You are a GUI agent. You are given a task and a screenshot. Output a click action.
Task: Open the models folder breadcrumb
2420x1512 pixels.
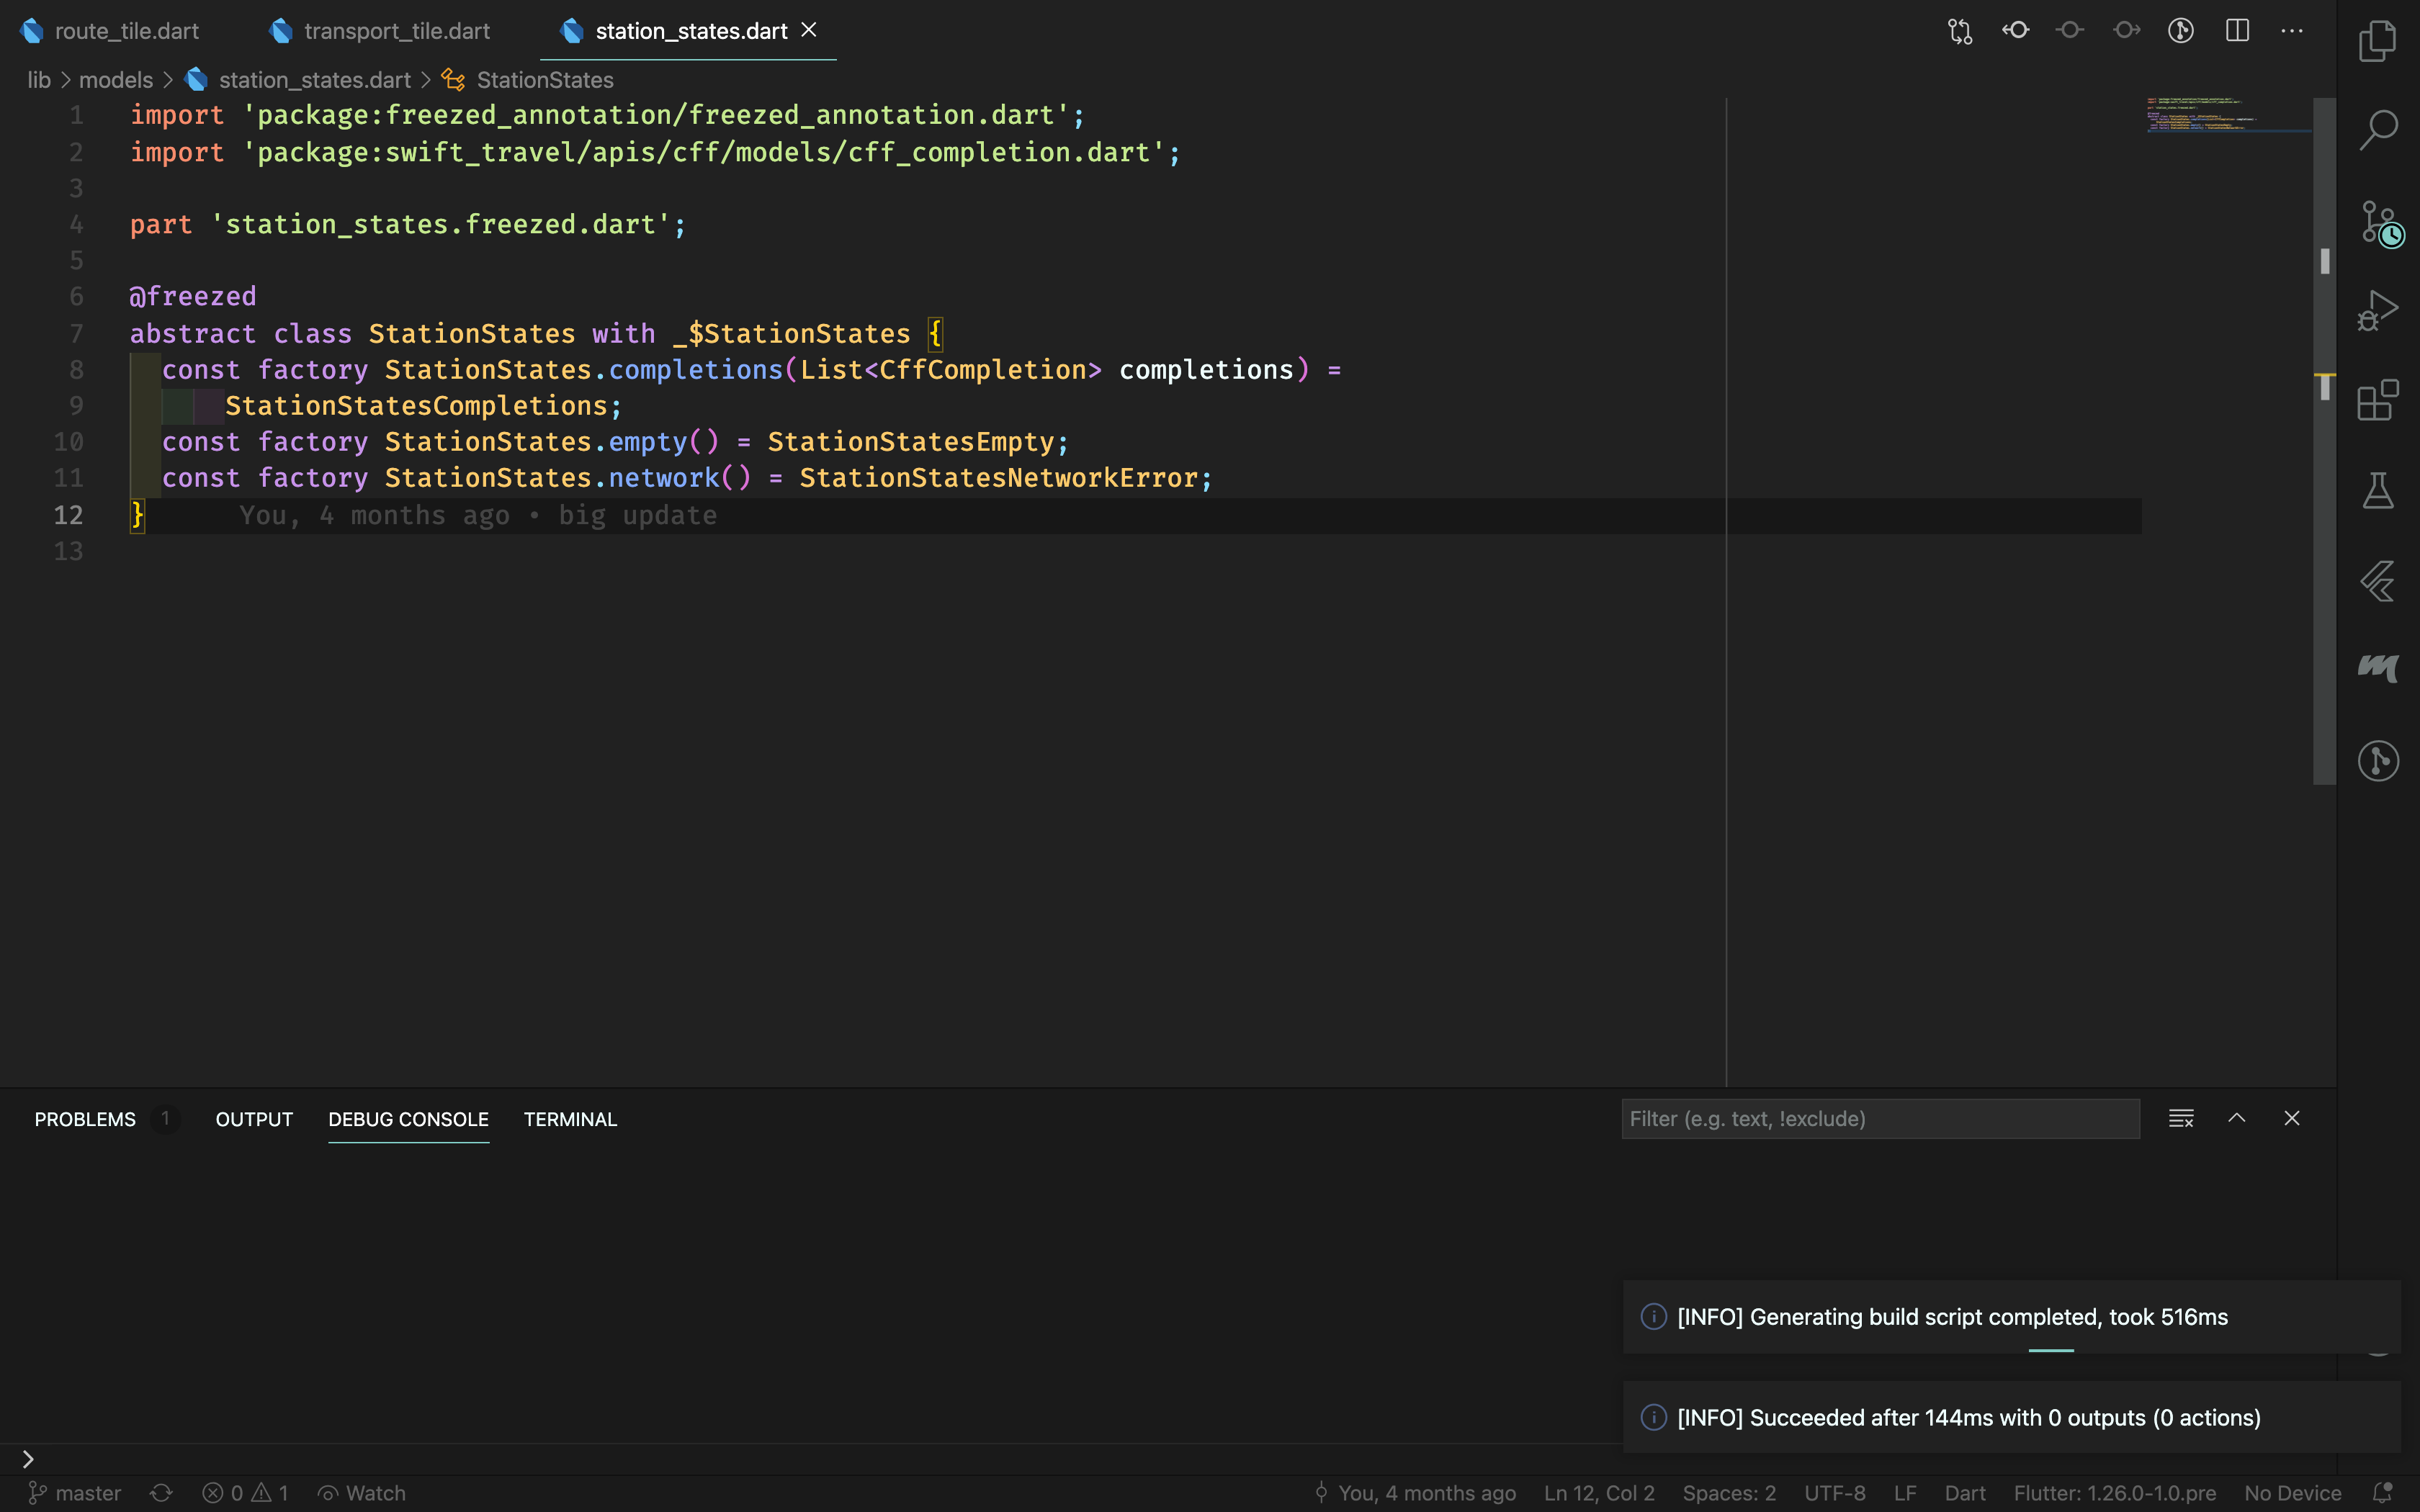116,80
